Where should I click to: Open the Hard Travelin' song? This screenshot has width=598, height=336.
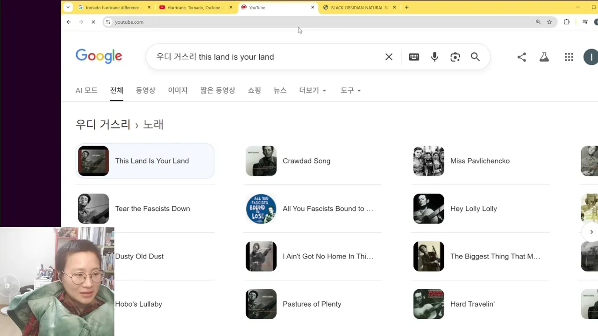click(480, 304)
